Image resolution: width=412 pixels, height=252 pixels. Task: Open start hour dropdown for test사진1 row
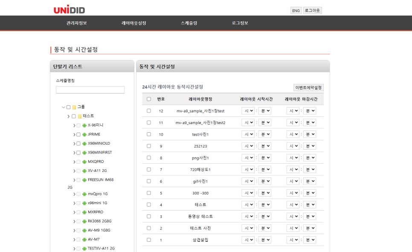248,134
